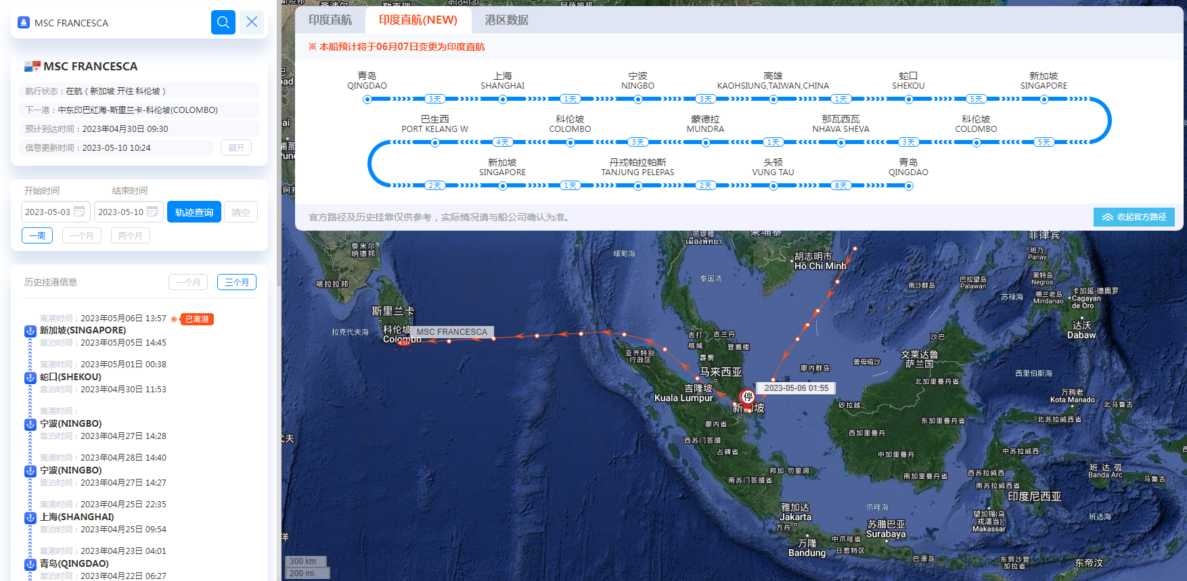Viewport: 1187px width, 581px height.
Task: Collapse route panel via 收起官方路径
Action: [x=1134, y=217]
